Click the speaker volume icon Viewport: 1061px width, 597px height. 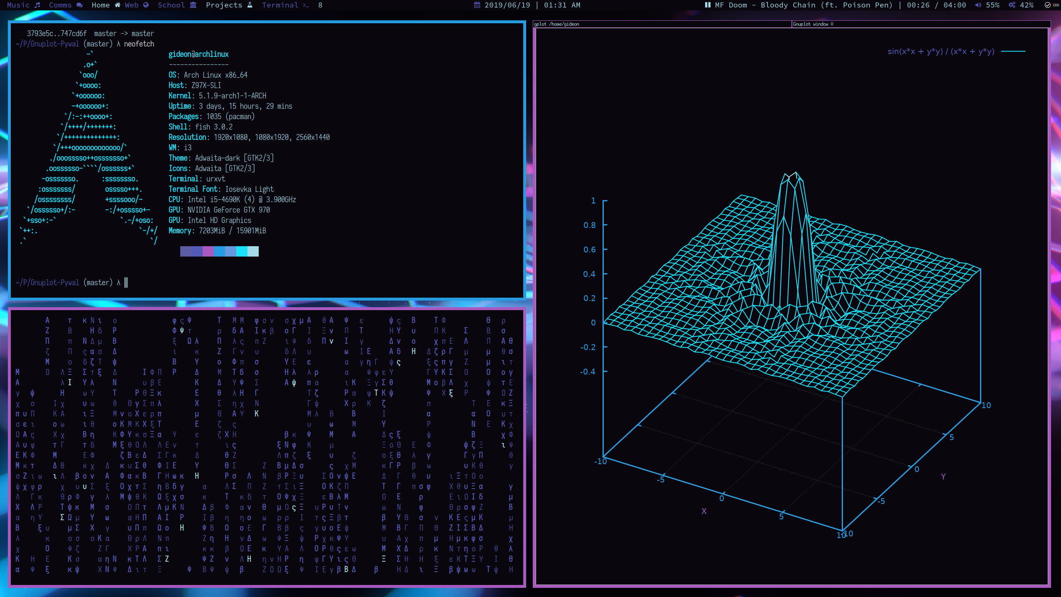point(978,5)
